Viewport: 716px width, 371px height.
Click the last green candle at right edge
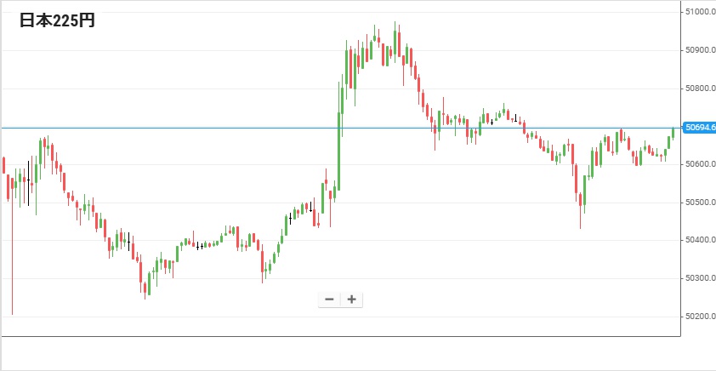coord(673,132)
